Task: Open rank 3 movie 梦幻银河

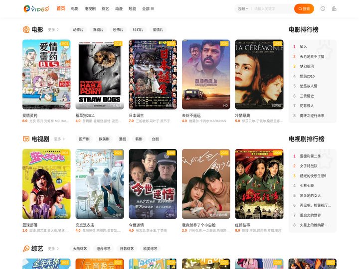Action: coord(307,66)
